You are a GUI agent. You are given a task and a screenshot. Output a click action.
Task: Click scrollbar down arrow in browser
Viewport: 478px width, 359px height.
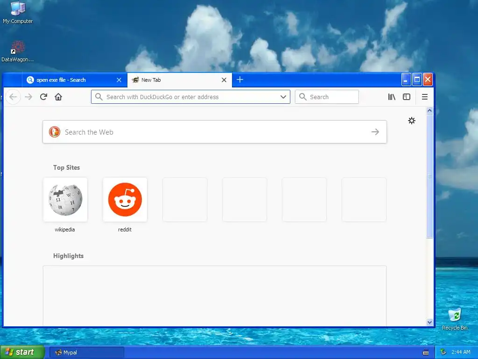pos(429,322)
